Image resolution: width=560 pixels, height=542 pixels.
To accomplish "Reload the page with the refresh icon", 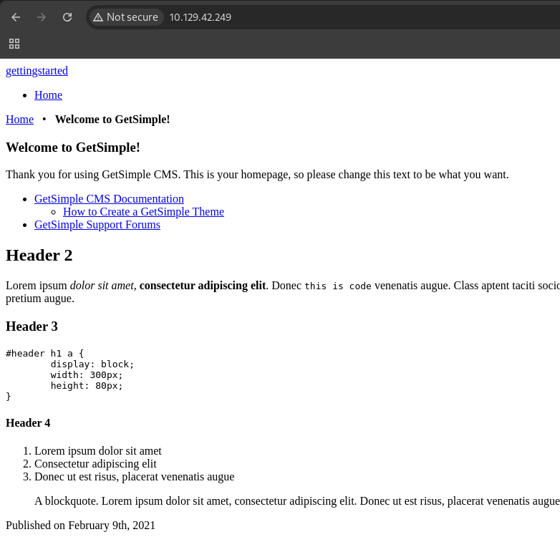I will (x=67, y=17).
